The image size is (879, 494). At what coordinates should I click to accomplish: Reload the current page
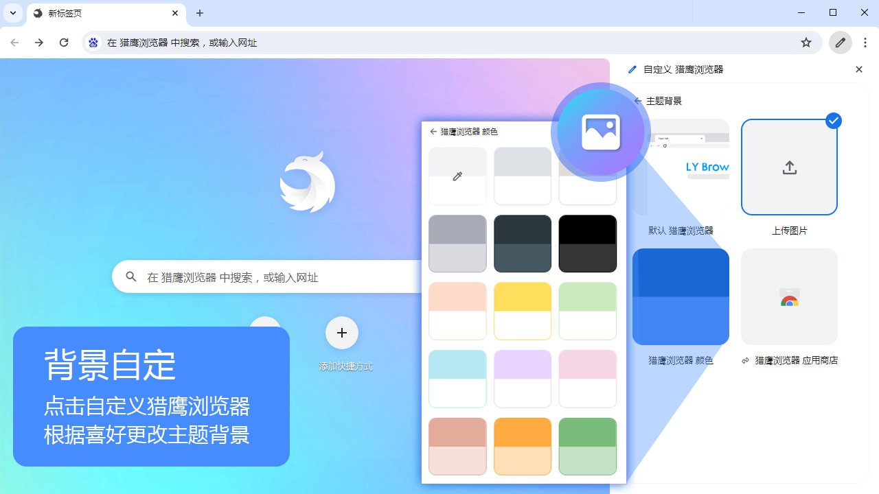click(x=64, y=43)
